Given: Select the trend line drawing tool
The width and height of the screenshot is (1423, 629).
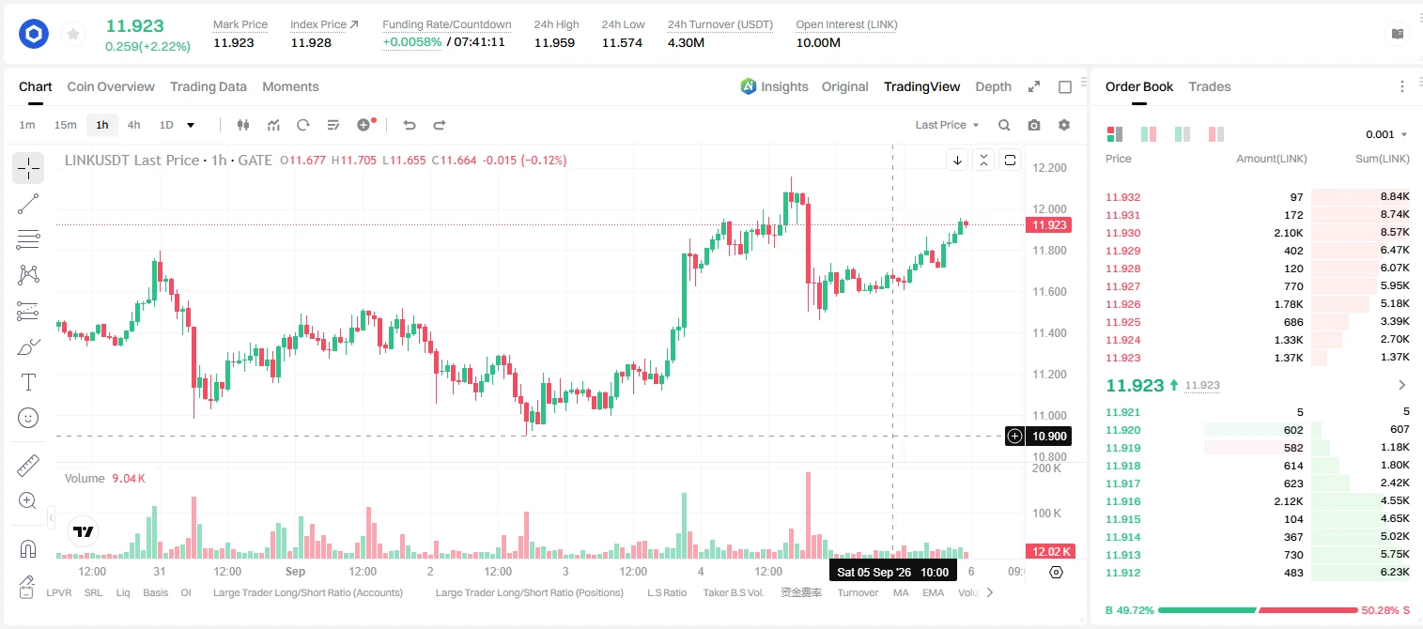Looking at the screenshot, I should click(28, 204).
